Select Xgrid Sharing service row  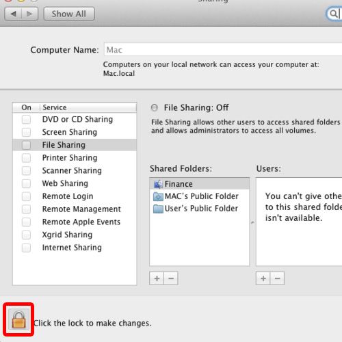pos(75,235)
